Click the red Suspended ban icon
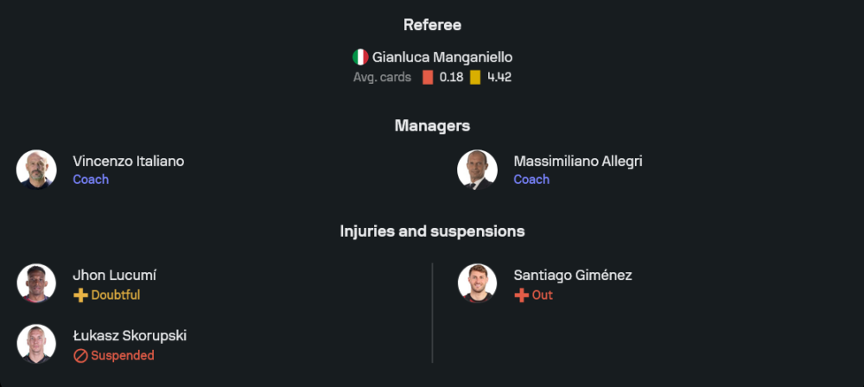This screenshot has height=387, width=864. pyautogui.click(x=80, y=355)
